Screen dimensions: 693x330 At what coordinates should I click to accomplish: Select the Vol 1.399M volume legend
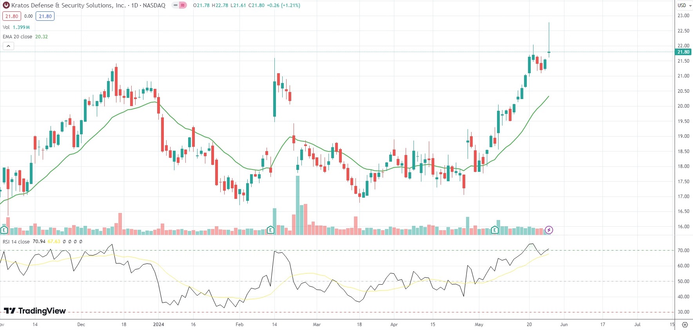(x=16, y=27)
